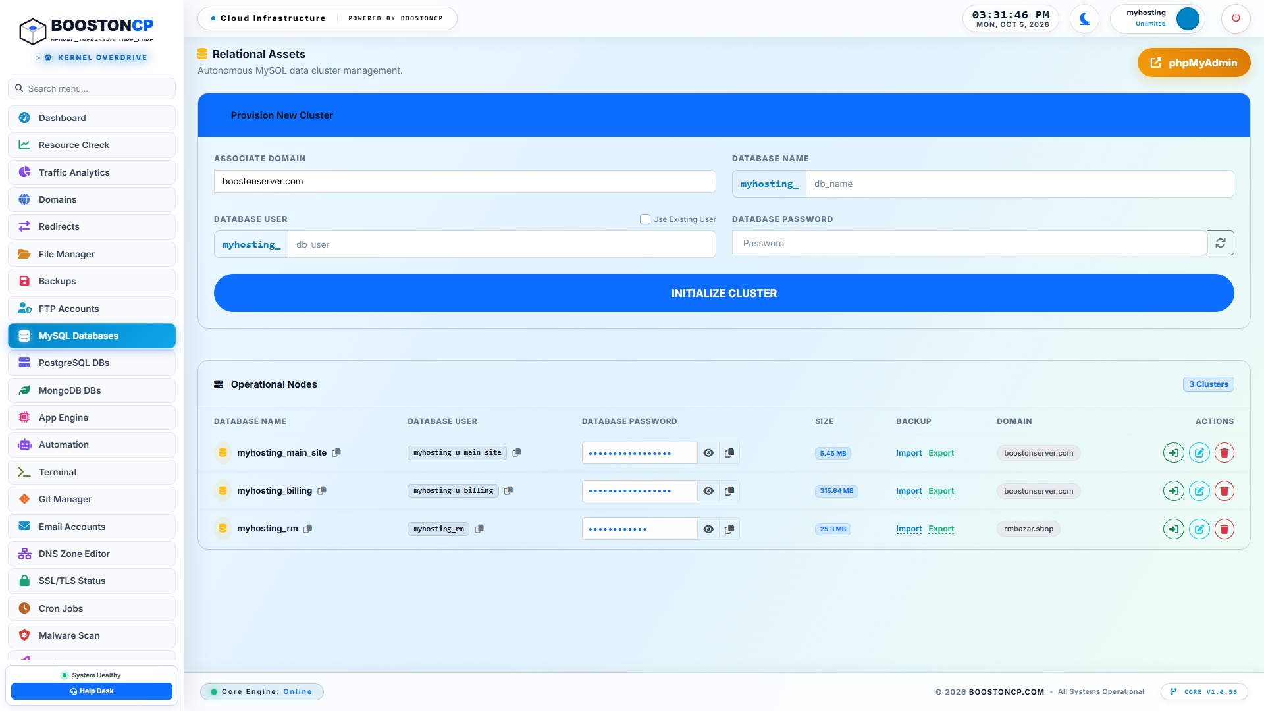Copy database user myhosting_u_billing
Screen dimensions: 1264x711
pos(509,490)
